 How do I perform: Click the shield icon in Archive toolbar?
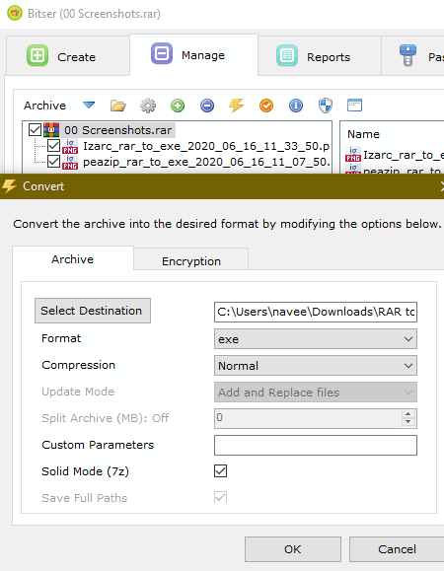[x=326, y=106]
